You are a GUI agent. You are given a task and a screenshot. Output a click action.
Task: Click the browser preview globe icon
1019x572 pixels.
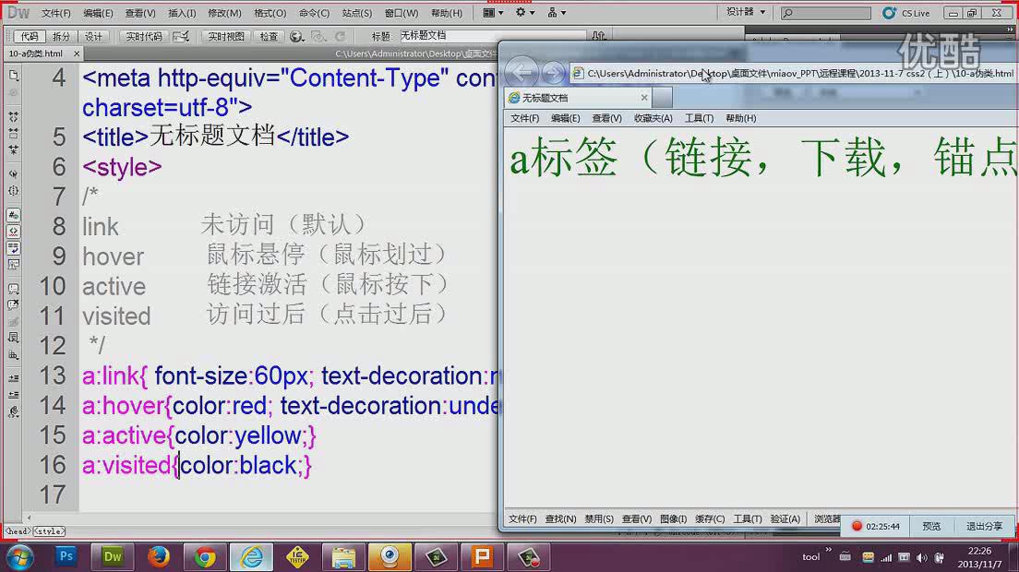coord(296,36)
